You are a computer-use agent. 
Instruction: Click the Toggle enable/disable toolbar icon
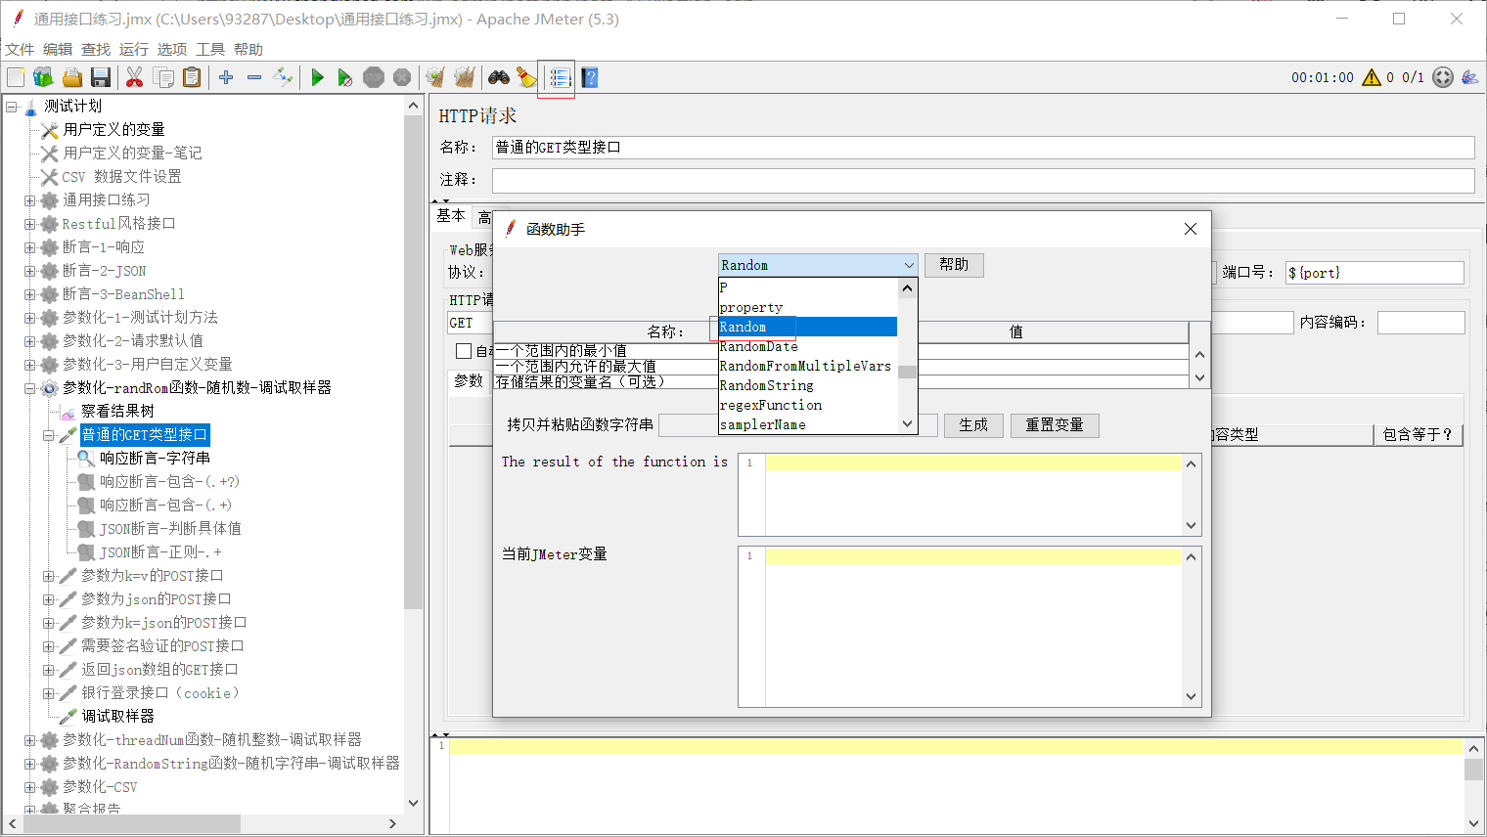(283, 77)
